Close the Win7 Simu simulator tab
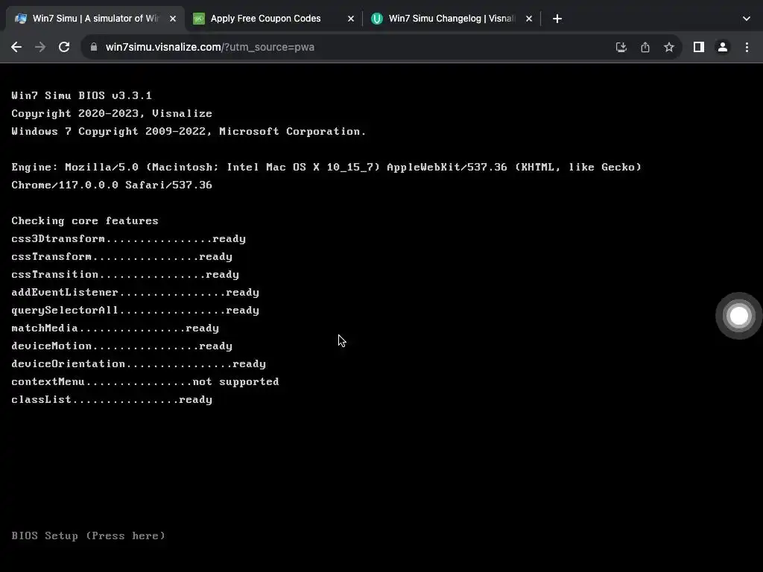763x572 pixels. 173,19
